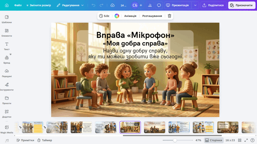Open the СБ user avatar
This screenshot has height=144, width=257.
coord(135,5)
